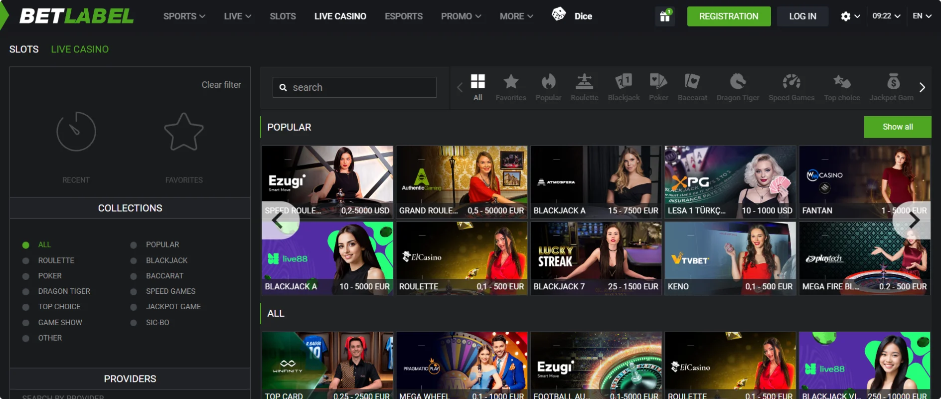
Task: Select JACKPOT GAME collection option
Action: click(165, 307)
